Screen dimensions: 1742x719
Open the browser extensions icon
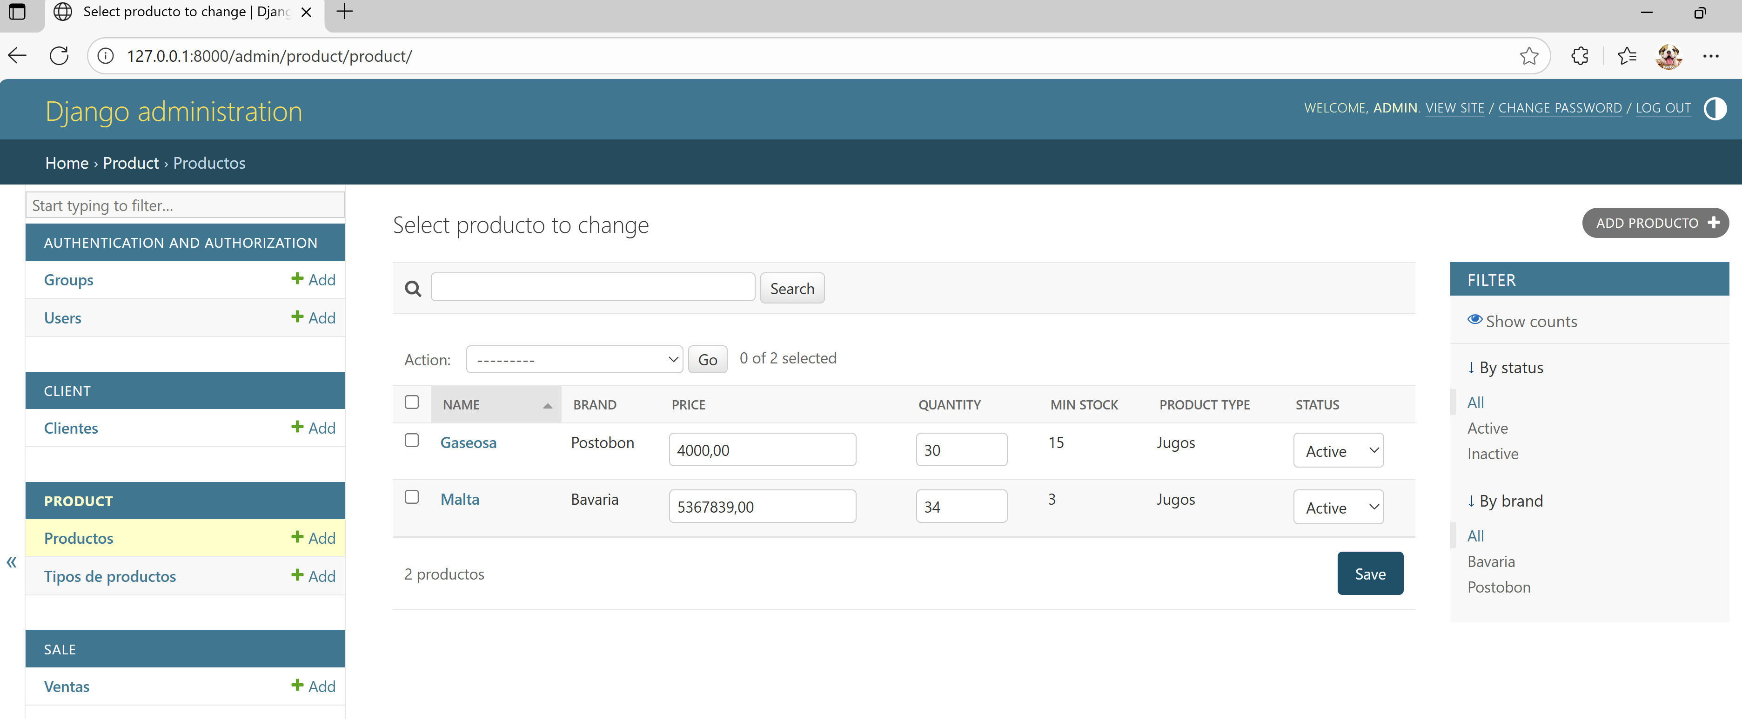coord(1580,55)
